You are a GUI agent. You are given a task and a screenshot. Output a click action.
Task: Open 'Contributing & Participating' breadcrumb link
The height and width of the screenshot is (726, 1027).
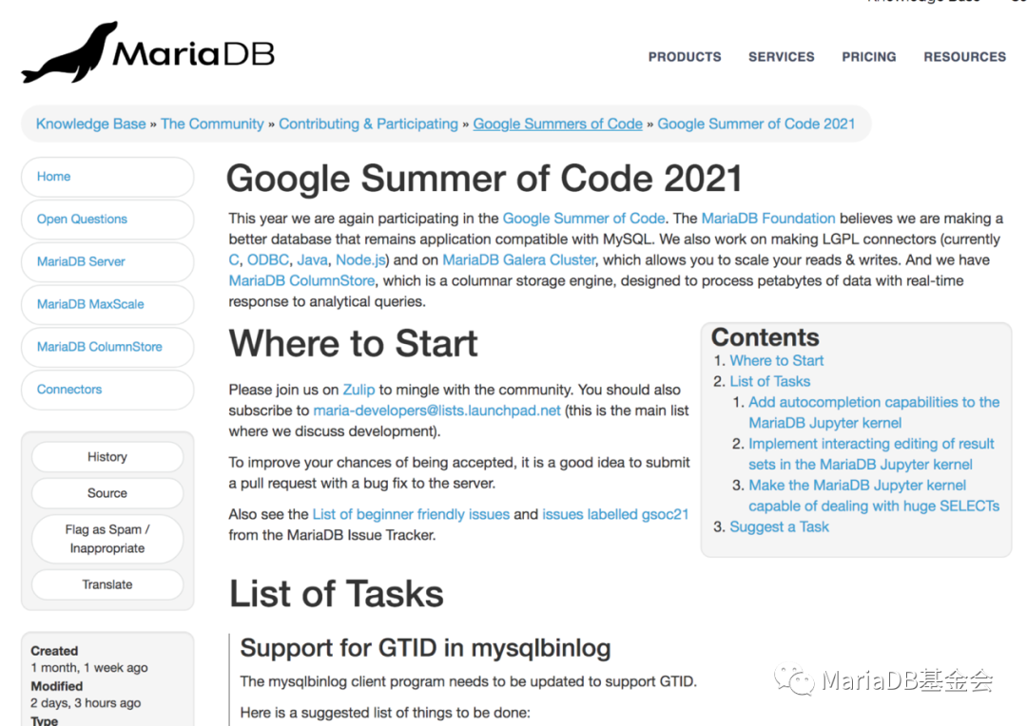pos(368,124)
